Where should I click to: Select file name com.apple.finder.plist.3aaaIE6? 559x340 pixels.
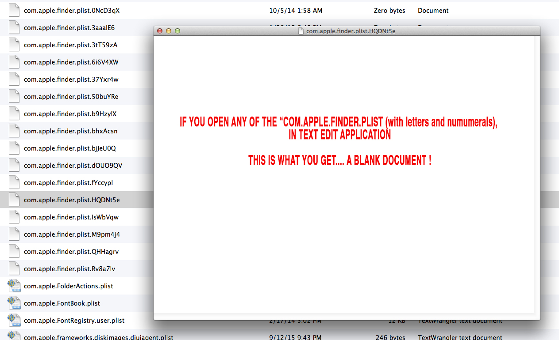69,28
